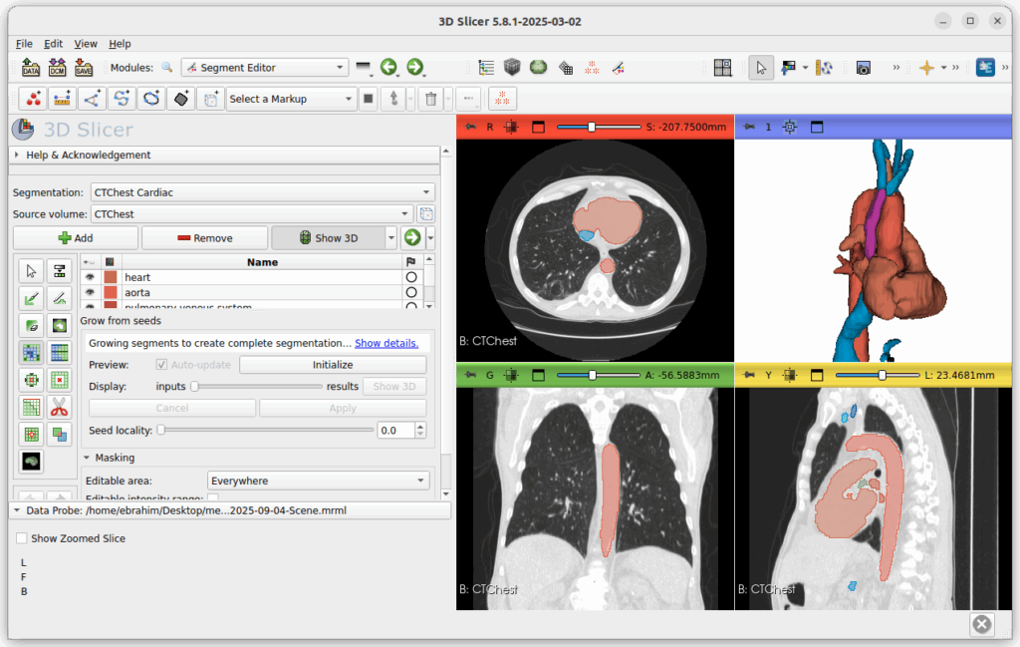Toggle visibility eye of heart segment
Screen dimensions: 1020x647
(91, 277)
